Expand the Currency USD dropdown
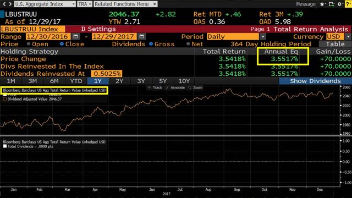352x198 pixels. pyautogui.click(x=348, y=36)
